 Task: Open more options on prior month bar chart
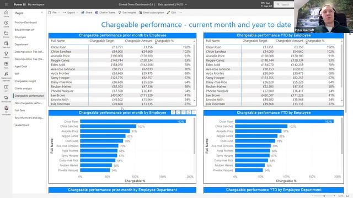point(194,112)
